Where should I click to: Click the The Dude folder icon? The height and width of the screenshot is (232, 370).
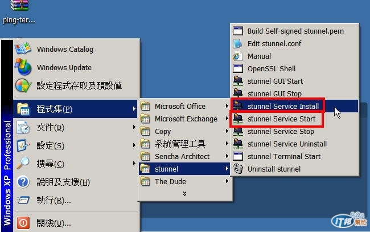click(145, 181)
